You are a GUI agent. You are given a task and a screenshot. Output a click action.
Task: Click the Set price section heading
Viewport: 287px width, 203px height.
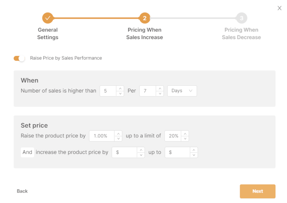coord(34,126)
